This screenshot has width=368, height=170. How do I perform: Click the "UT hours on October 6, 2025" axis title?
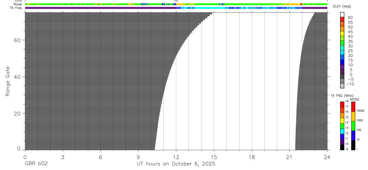point(176,164)
